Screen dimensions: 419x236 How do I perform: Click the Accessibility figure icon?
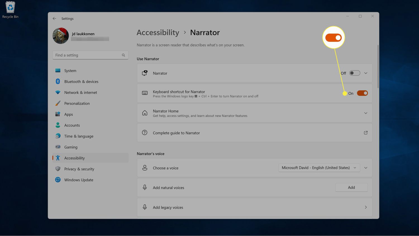coord(58,158)
